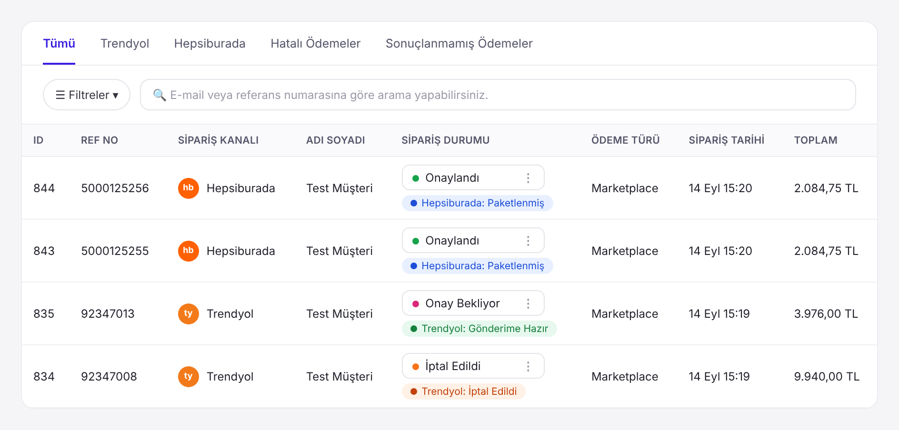The width and height of the screenshot is (899, 430).
Task: Expand Onaylandı status selector for order 844
Action: click(x=473, y=177)
